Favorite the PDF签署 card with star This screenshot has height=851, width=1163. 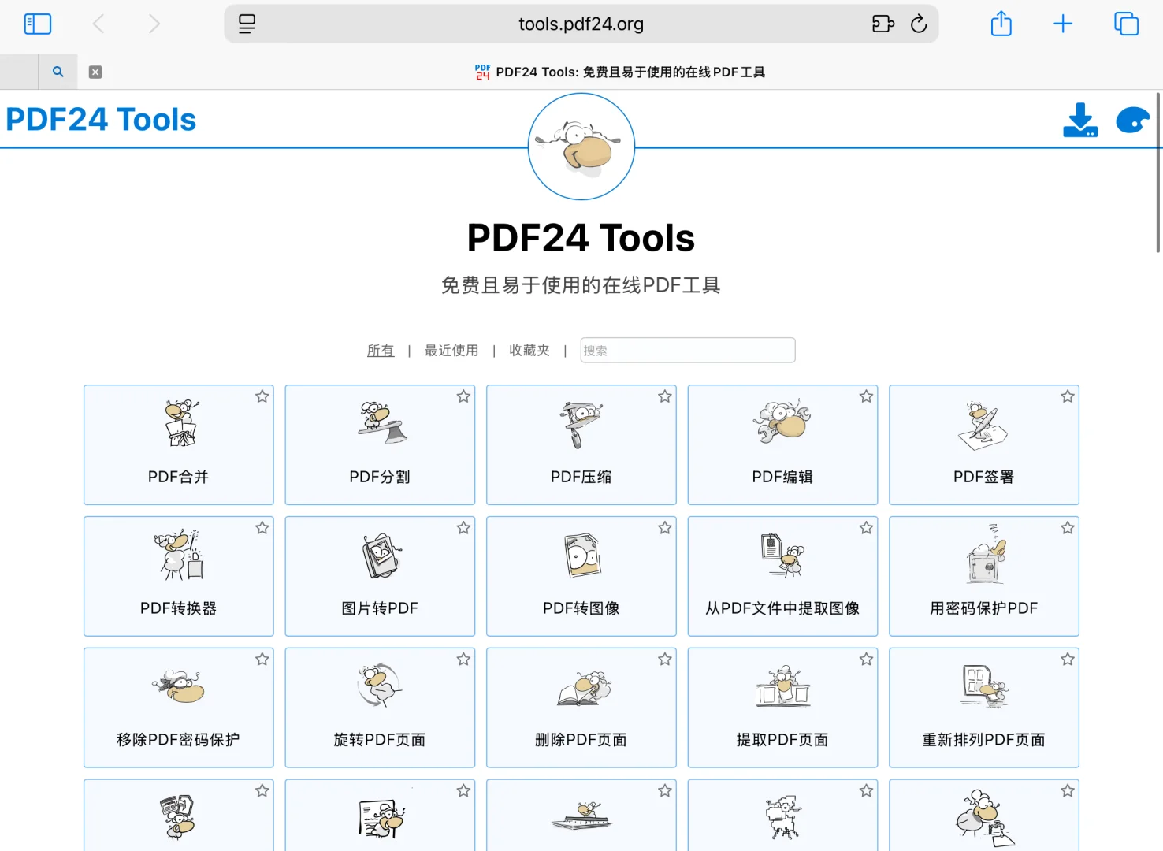[x=1068, y=396]
